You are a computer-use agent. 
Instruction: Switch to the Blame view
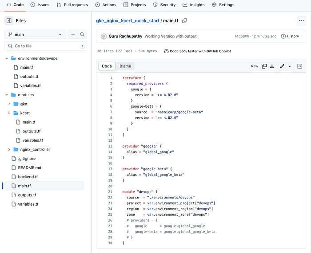click(125, 66)
